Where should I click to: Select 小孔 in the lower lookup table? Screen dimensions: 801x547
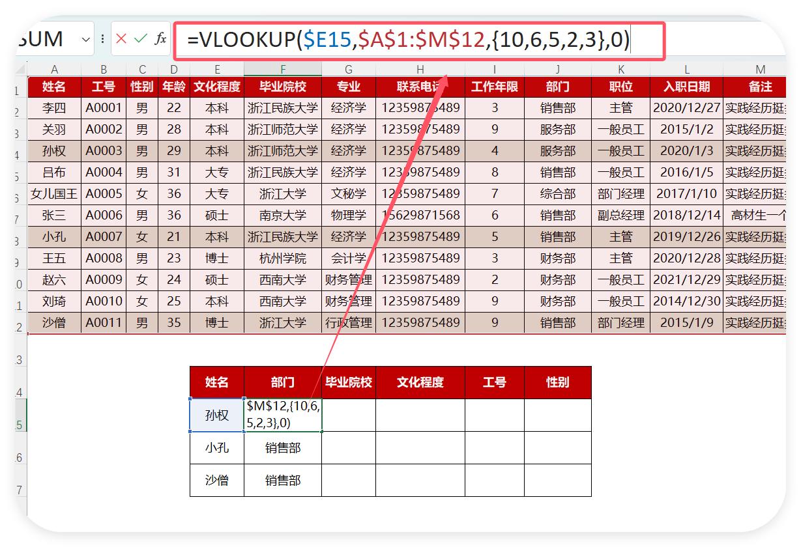pyautogui.click(x=217, y=448)
